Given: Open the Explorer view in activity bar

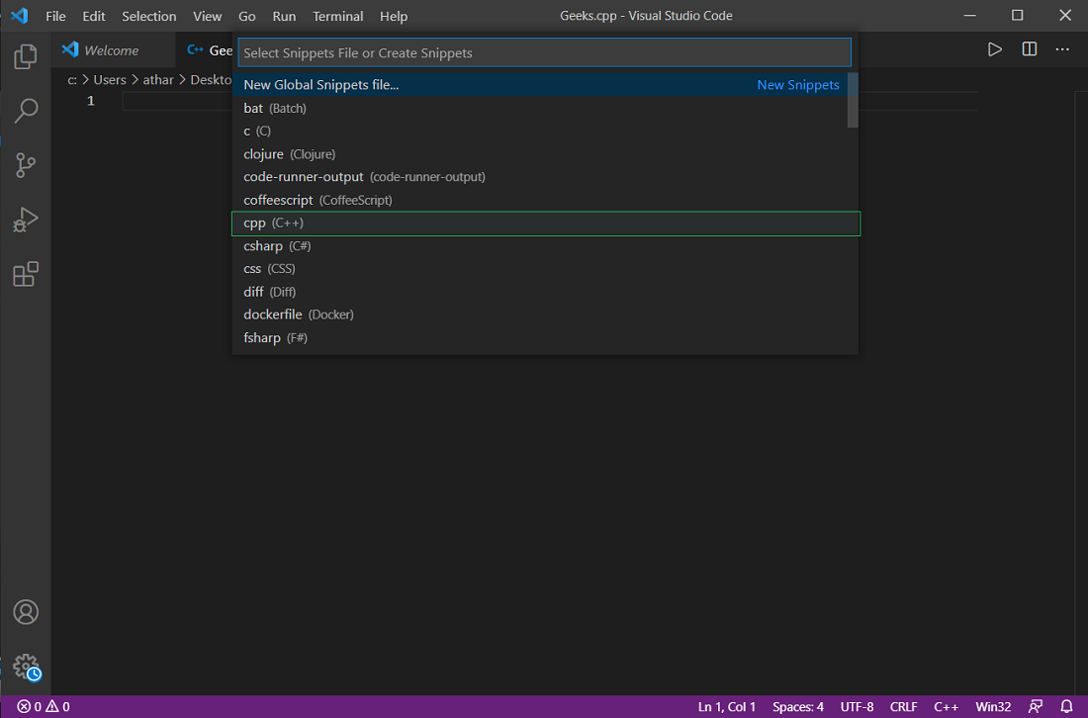Looking at the screenshot, I should click(x=26, y=56).
